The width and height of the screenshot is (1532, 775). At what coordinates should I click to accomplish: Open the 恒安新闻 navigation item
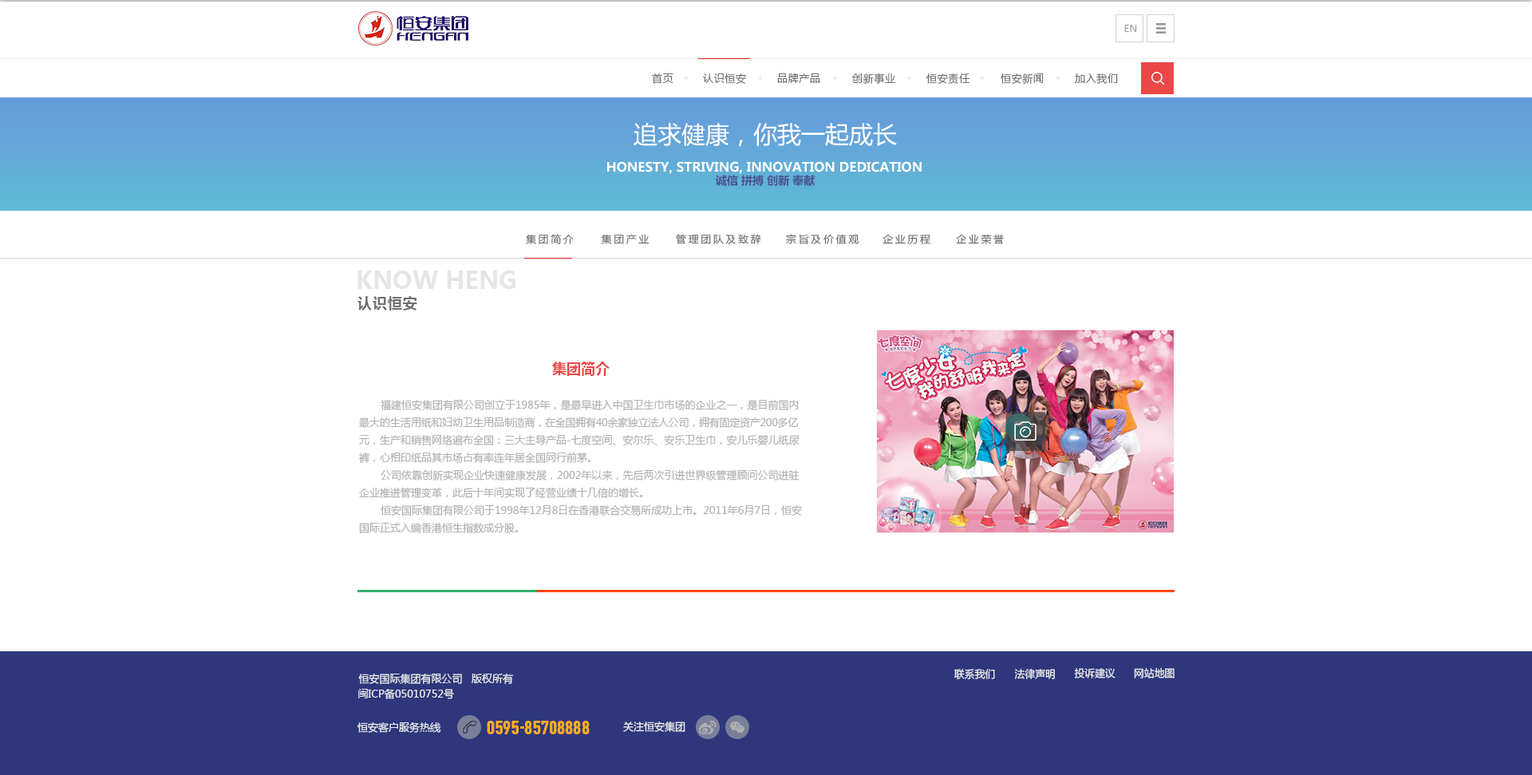click(x=1022, y=78)
